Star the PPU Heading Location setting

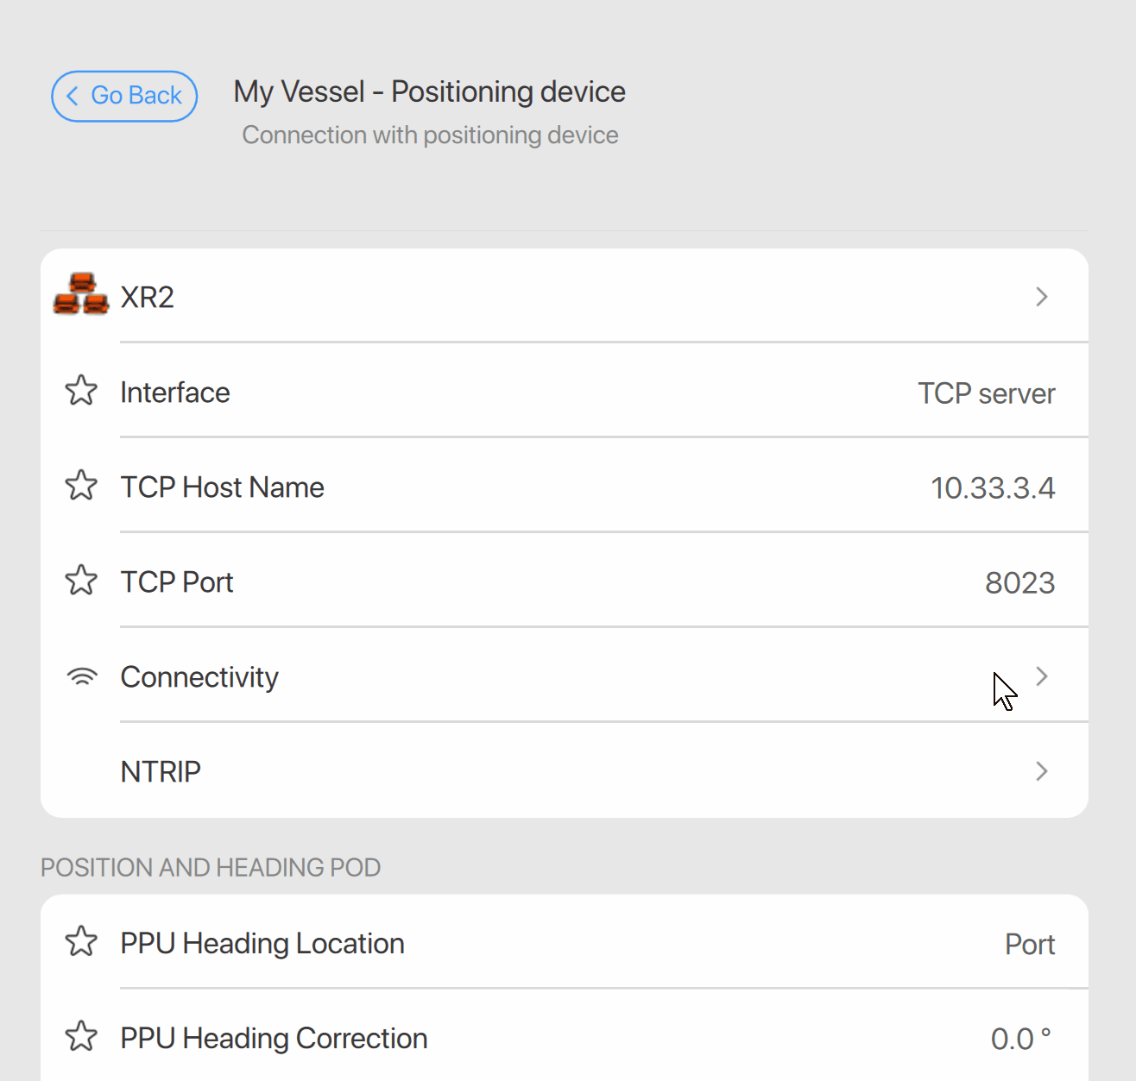point(82,942)
